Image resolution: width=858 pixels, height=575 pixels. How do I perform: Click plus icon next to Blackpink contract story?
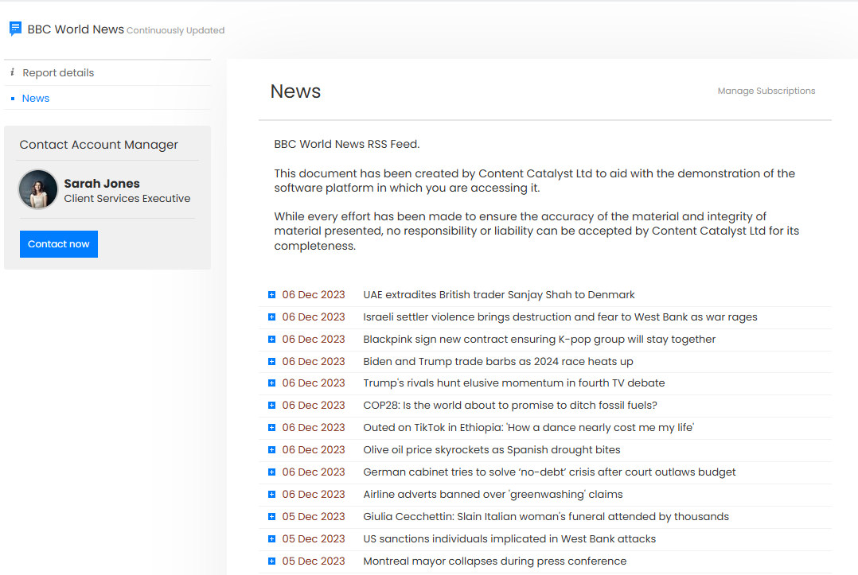point(271,340)
